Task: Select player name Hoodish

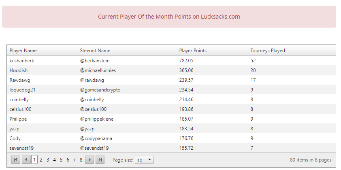Action: pos(19,70)
